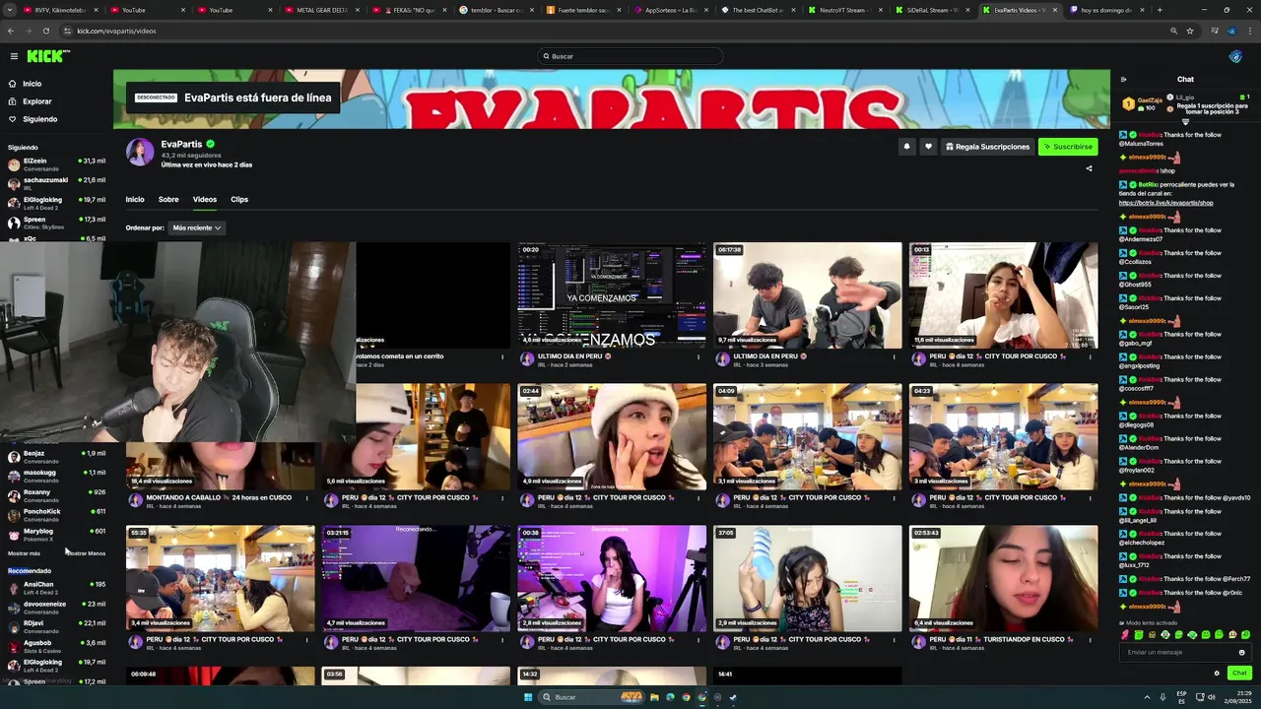Image resolution: width=1261 pixels, height=709 pixels.
Task: Click browser back arrow
Action: pyautogui.click(x=11, y=31)
